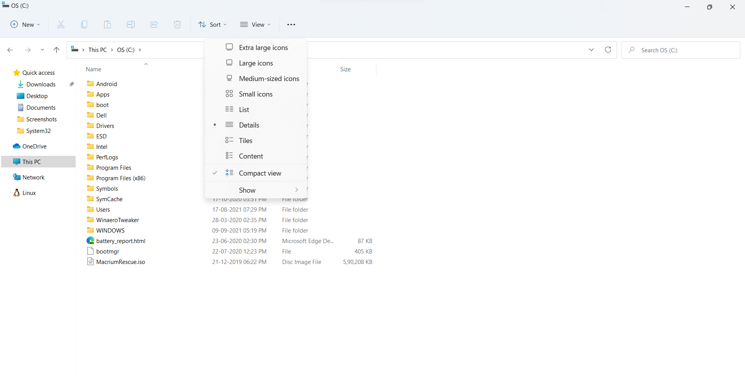Click the OneDrive cloud icon
Screen dimensions: 745x376
coord(16,146)
